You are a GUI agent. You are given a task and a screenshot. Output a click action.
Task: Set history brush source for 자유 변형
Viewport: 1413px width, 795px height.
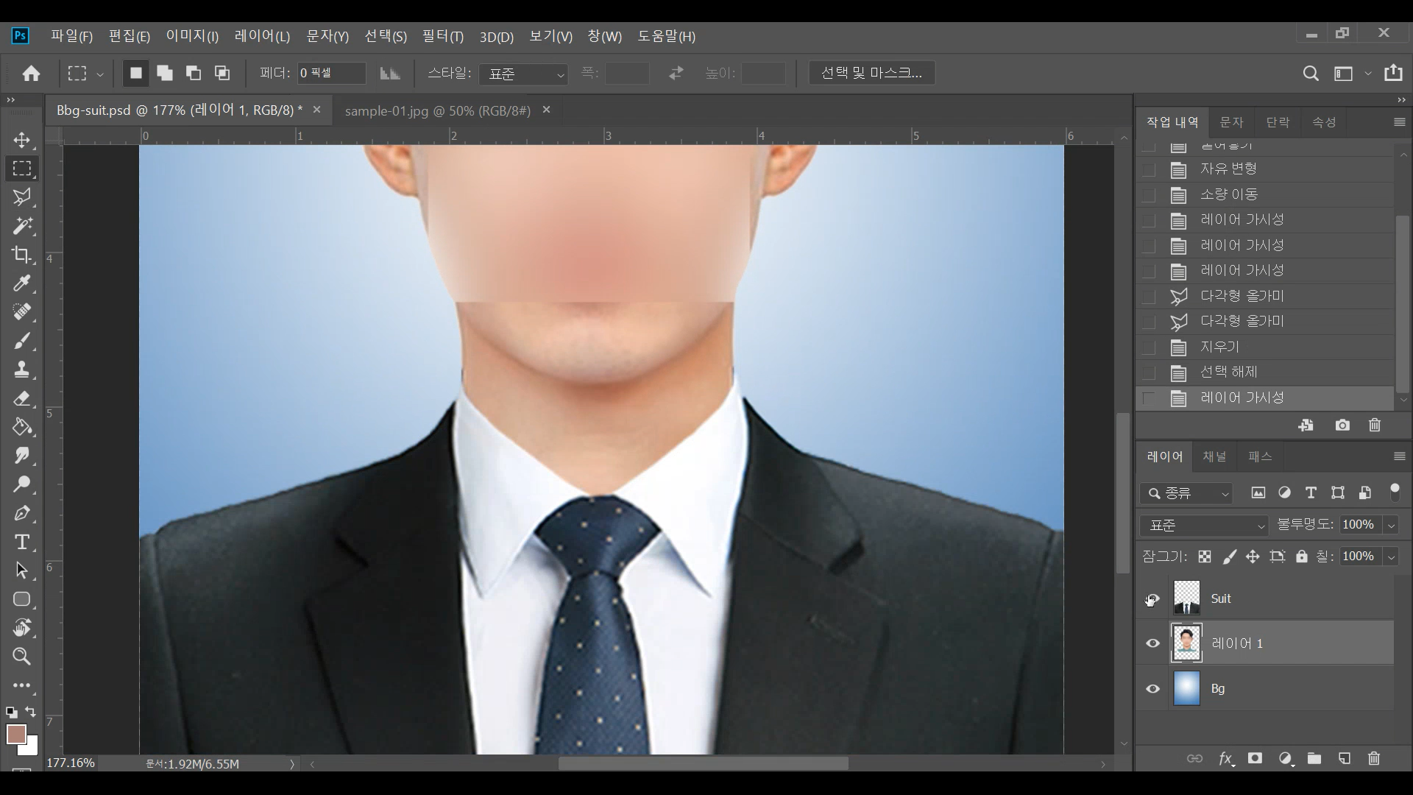(x=1149, y=169)
